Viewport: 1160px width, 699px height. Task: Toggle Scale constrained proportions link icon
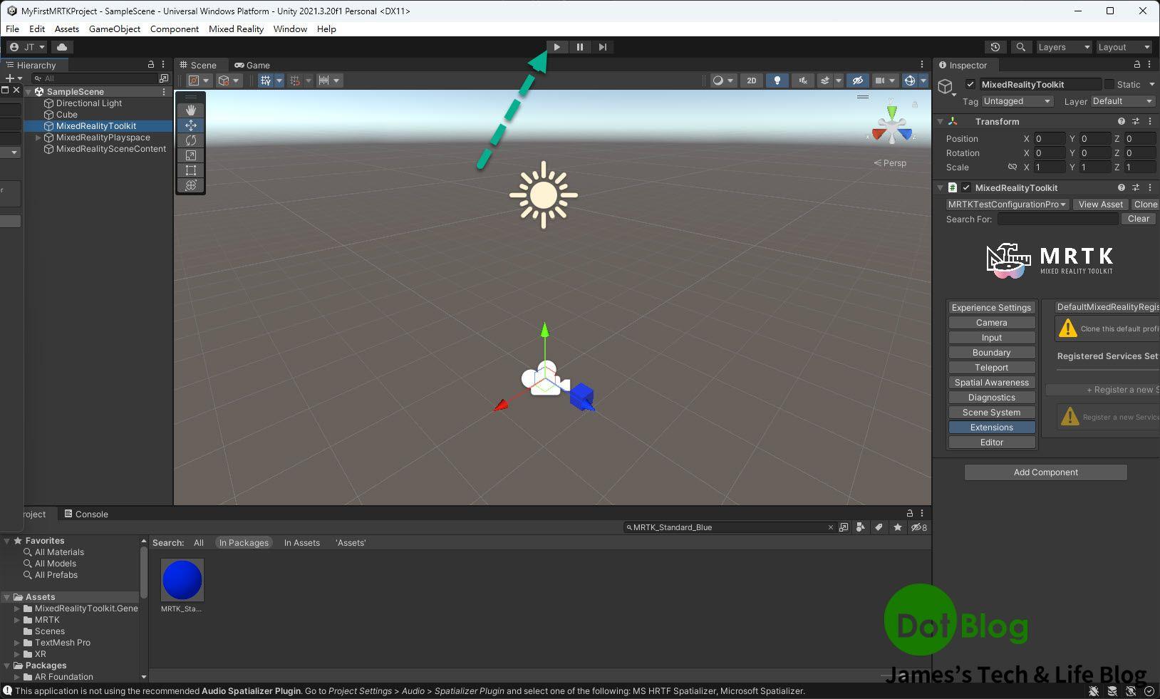pos(1012,167)
